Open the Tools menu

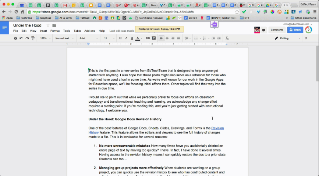tap(67, 31)
